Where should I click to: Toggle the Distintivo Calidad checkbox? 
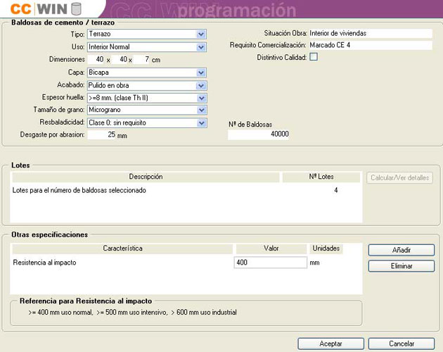click(314, 58)
